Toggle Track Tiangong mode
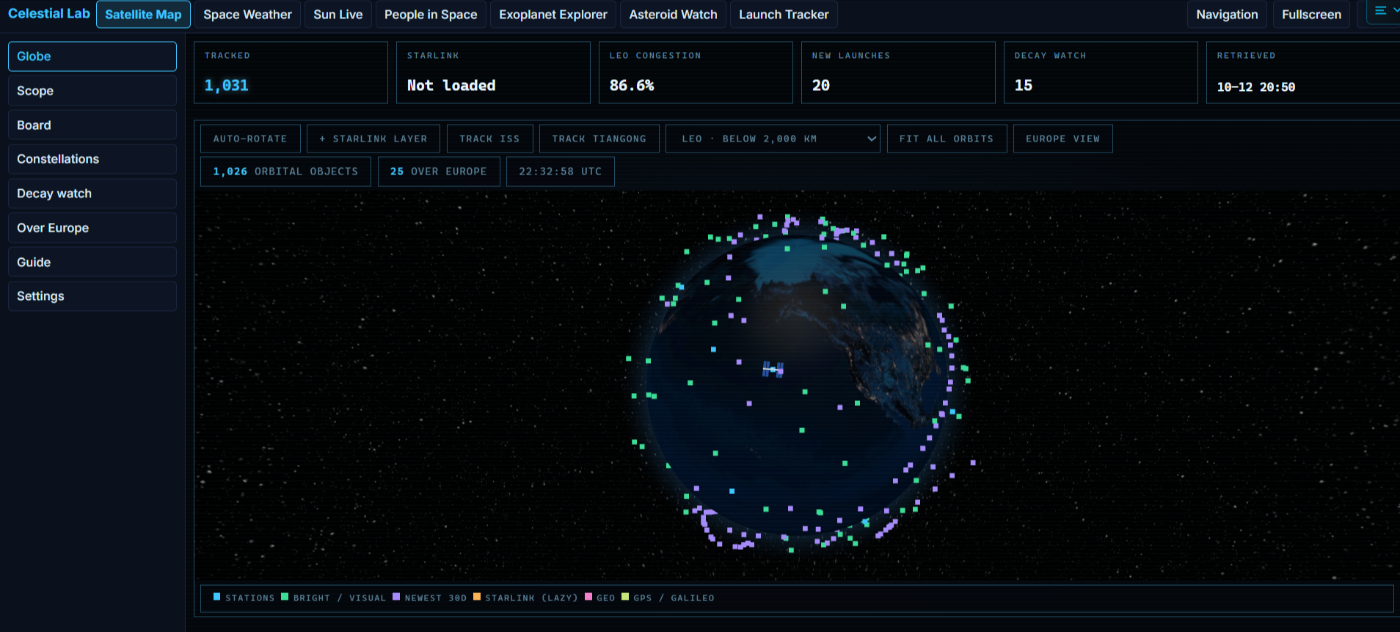The width and height of the screenshot is (1400, 632). (x=599, y=139)
